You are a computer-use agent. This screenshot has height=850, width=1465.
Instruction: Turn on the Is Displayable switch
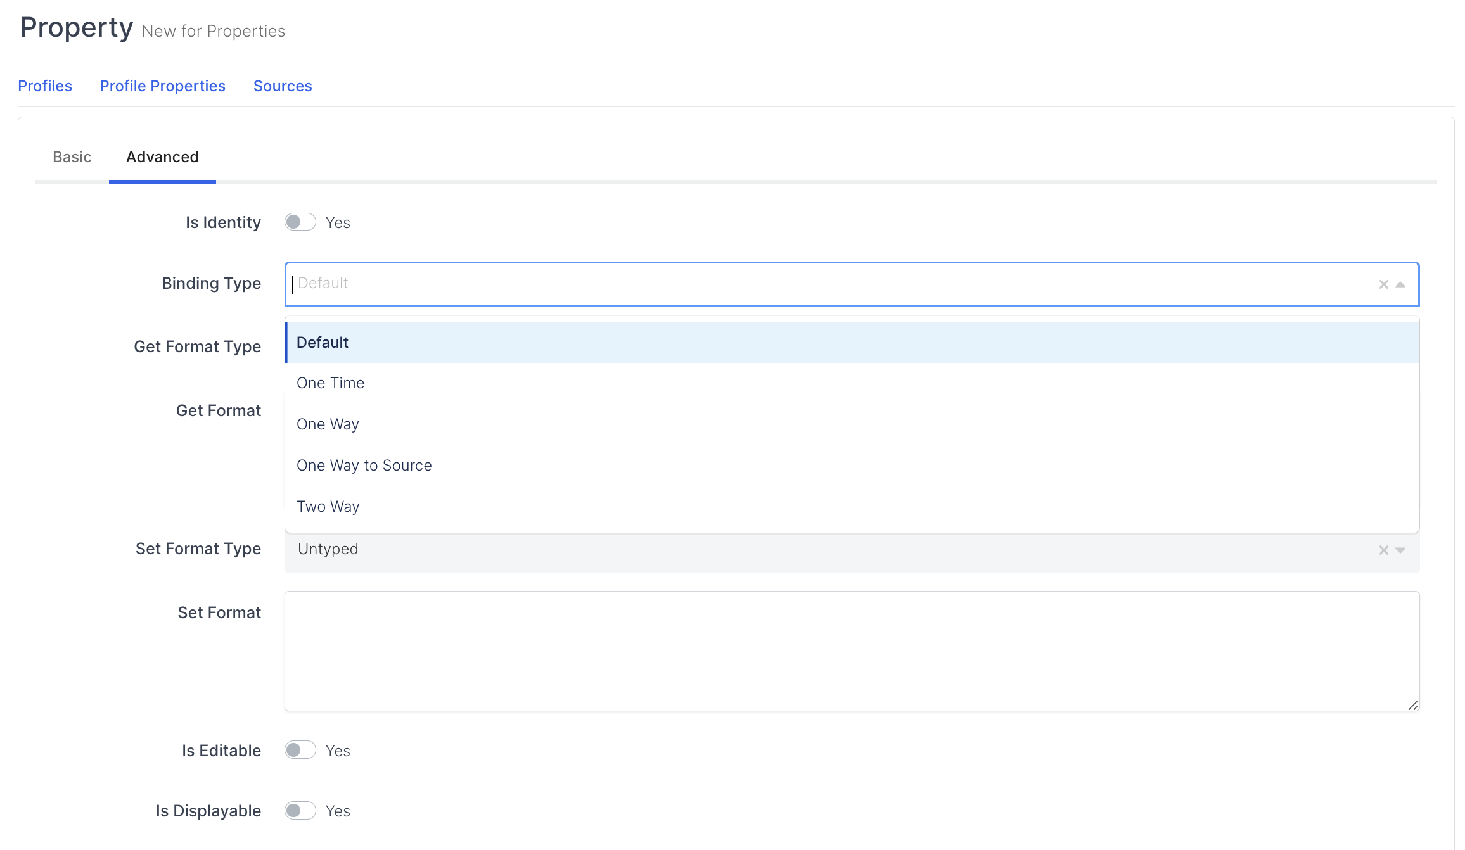click(300, 811)
